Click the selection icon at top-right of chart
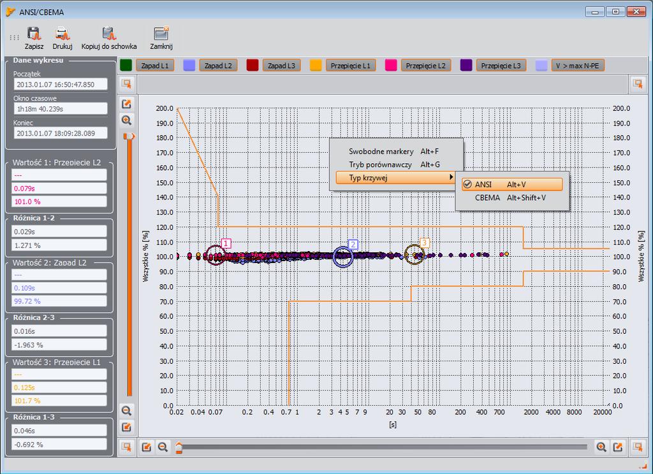The width and height of the screenshot is (653, 474). pyautogui.click(x=638, y=83)
